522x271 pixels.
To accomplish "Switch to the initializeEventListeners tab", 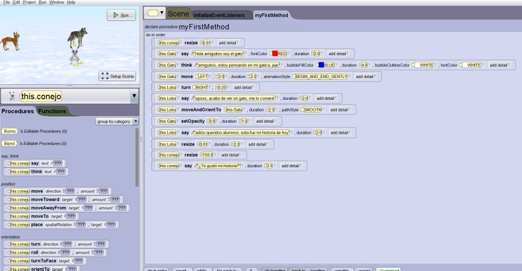I will (221, 15).
